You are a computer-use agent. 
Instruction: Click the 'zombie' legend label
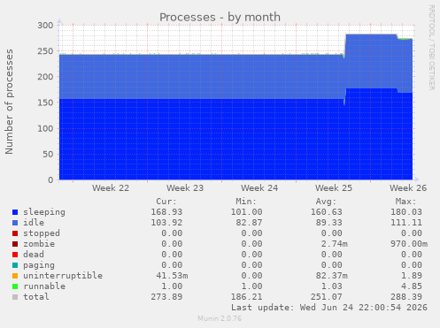click(39, 244)
